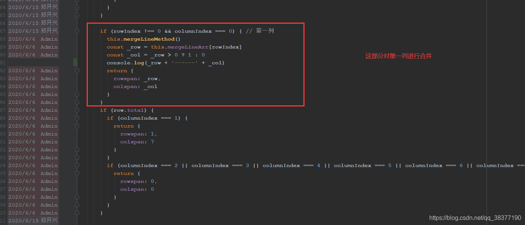Collapse the "if (rowIndex !== 0" code block
525x225 pixels.
click(x=77, y=31)
